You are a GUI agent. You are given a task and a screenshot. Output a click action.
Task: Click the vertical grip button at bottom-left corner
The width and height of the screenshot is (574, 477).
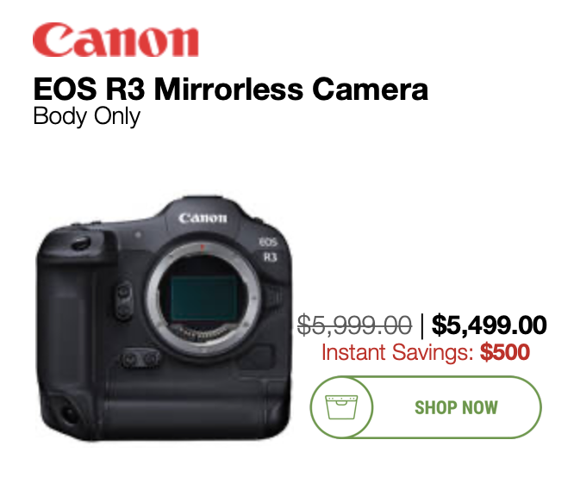click(69, 413)
